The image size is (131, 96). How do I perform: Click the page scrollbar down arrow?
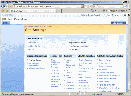click(129, 91)
